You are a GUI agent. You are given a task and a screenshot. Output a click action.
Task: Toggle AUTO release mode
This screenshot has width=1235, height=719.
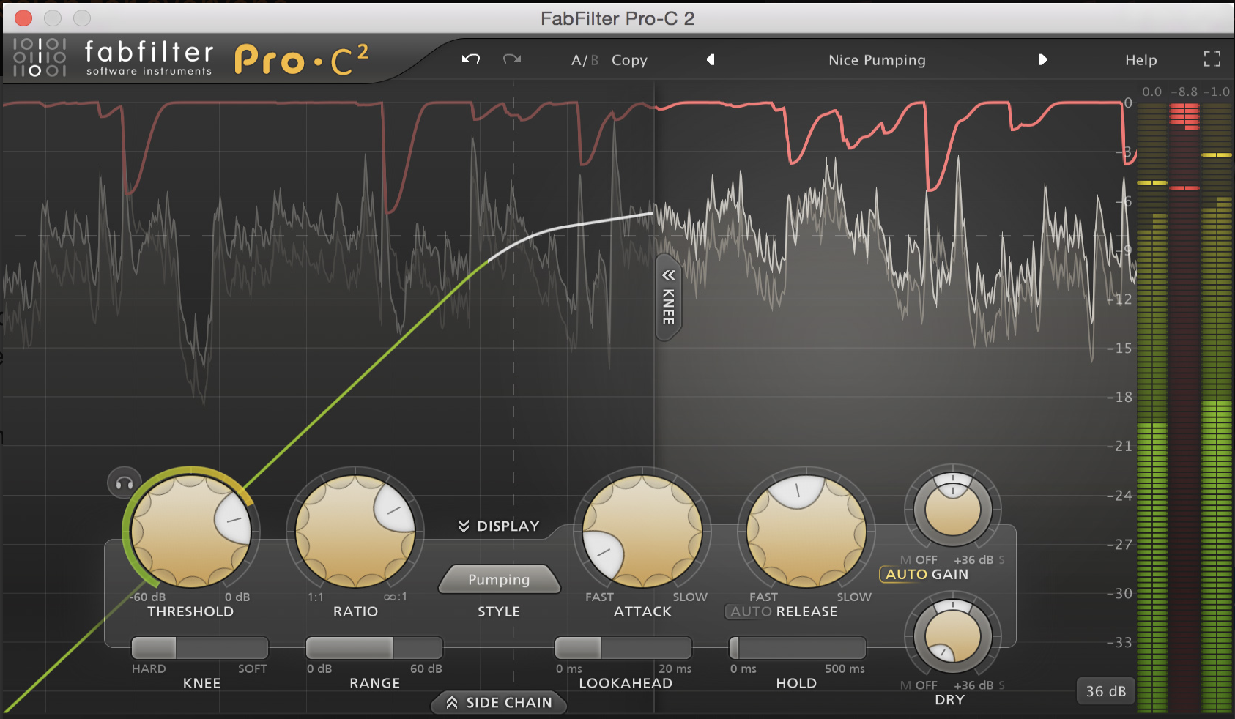(751, 611)
